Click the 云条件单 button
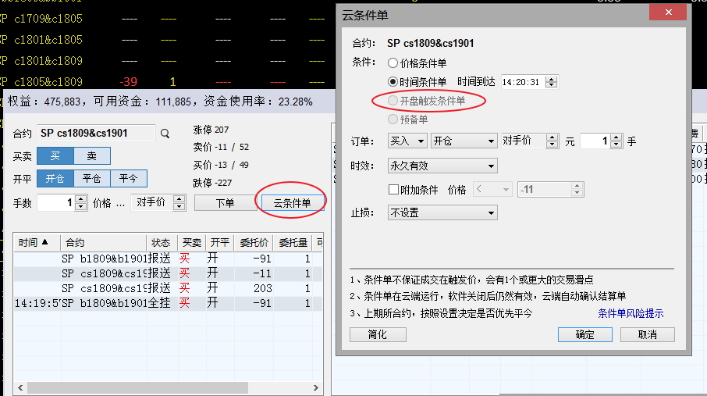 (x=291, y=203)
